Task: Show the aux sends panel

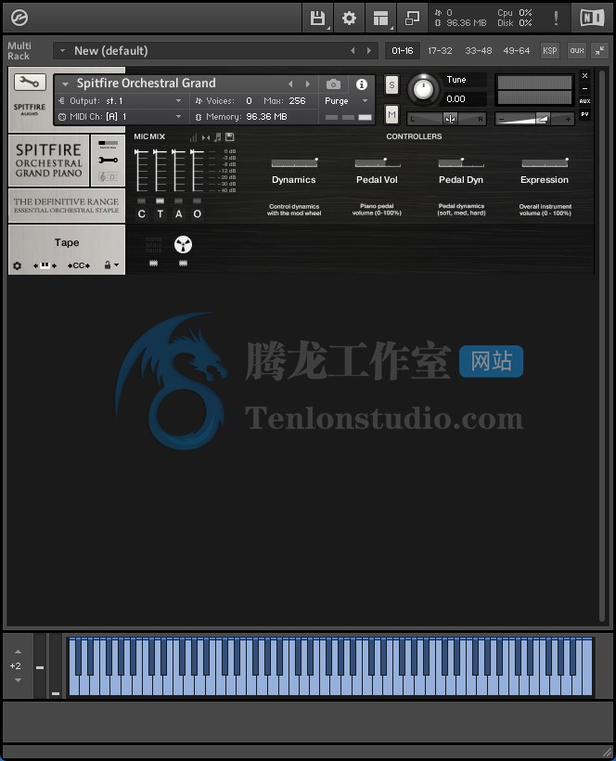Action: (x=577, y=50)
